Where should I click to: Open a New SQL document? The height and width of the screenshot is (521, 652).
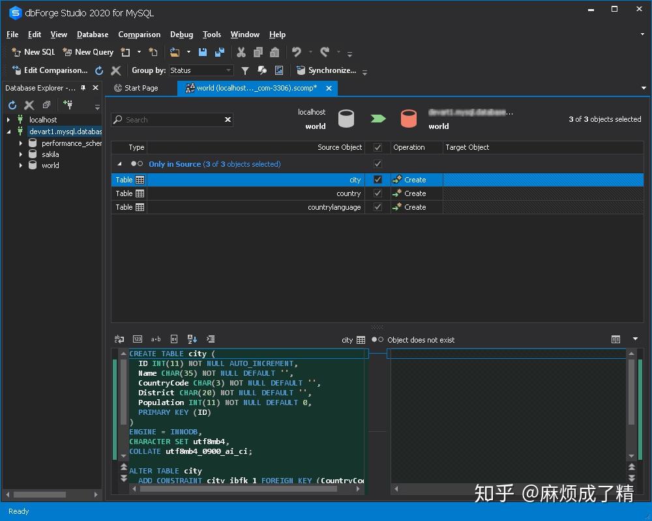tap(33, 51)
